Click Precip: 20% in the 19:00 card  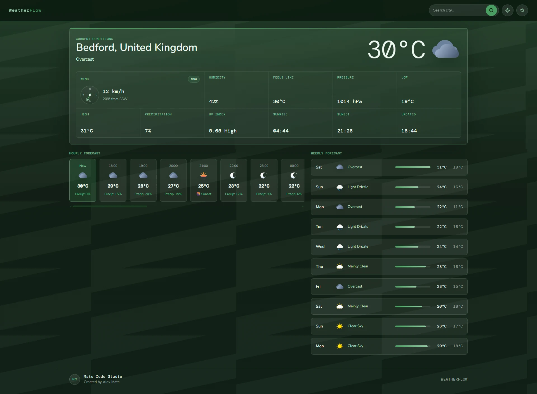pyautogui.click(x=143, y=194)
